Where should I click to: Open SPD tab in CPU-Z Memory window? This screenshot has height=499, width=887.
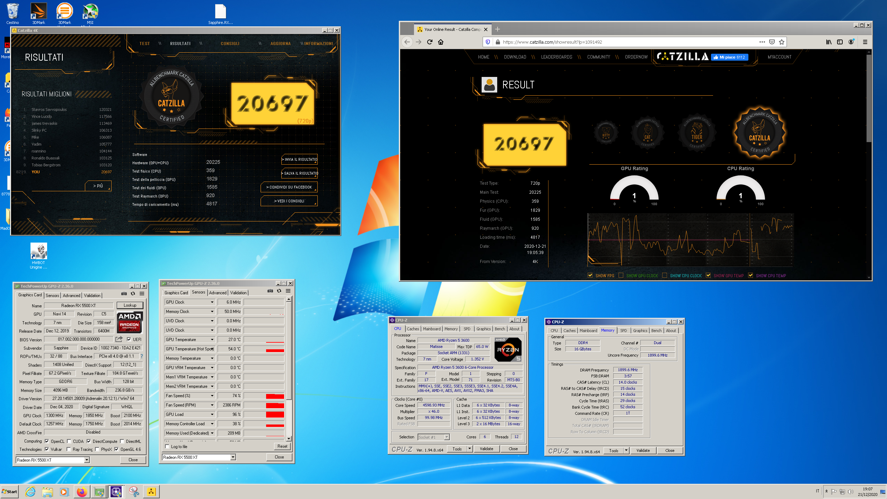coord(624,331)
